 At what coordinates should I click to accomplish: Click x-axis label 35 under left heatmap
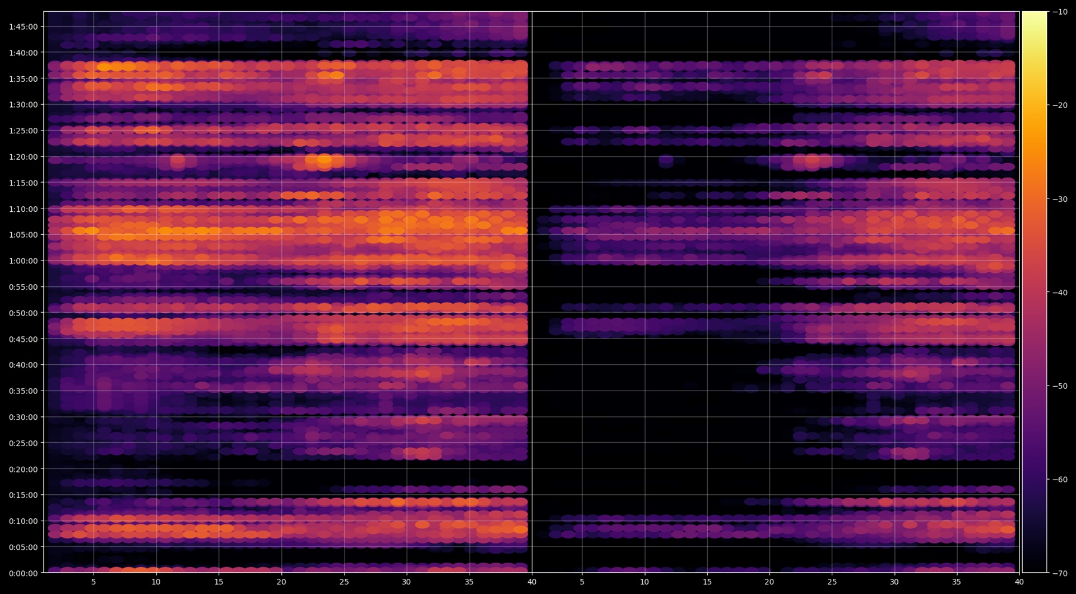click(x=469, y=582)
